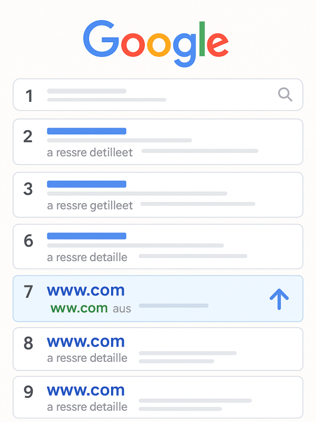Open the blue title link of result 3

[86, 184]
